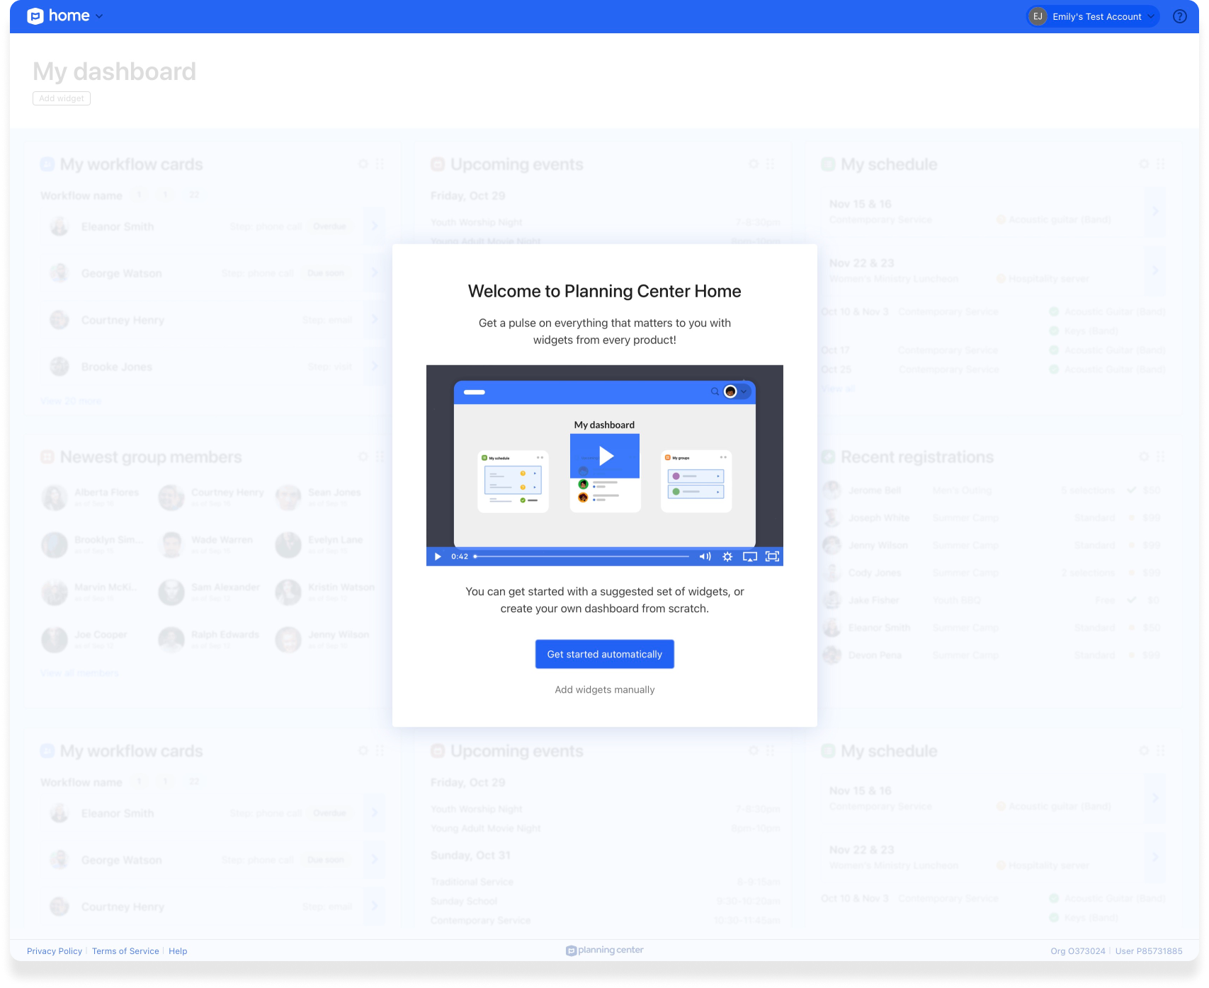The width and height of the screenshot is (1209, 988).
Task: Expand the home app switcher dropdown
Action: [99, 16]
